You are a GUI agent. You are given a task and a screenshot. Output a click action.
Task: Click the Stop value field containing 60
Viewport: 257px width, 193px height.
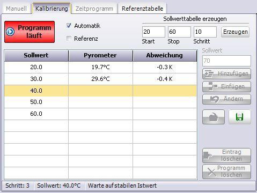179,32
